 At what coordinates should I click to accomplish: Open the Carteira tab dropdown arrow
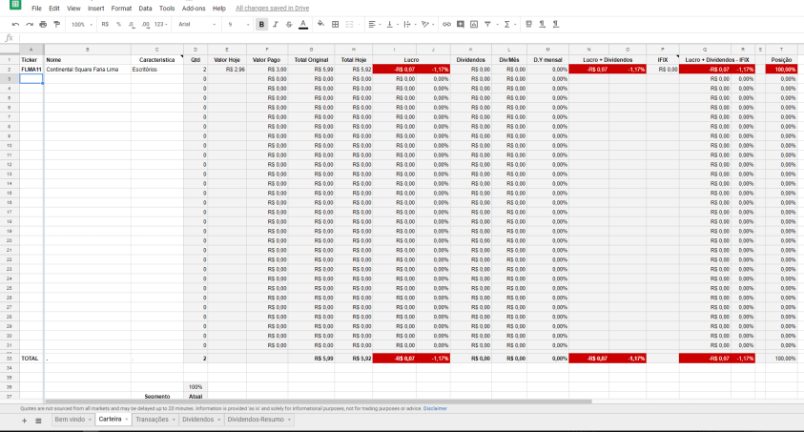(127, 420)
